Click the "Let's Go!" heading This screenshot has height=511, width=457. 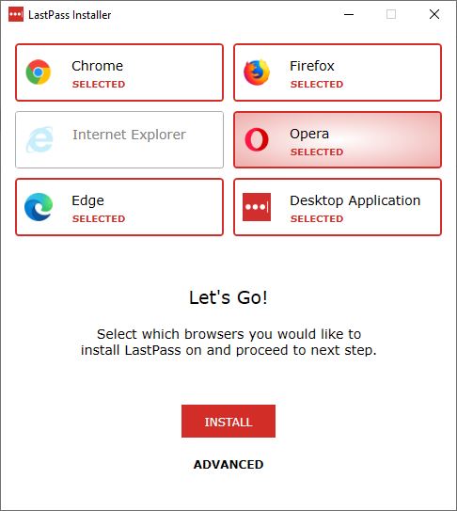point(228,297)
